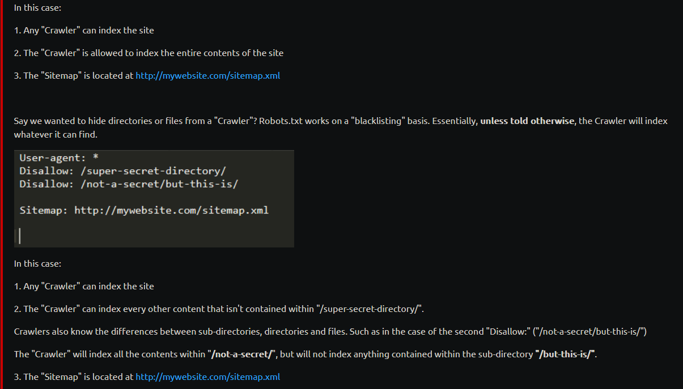This screenshot has height=389, width=683.
Task: Open the sitemap.xml link preceding the blacklisting paragraph
Action: (207, 75)
